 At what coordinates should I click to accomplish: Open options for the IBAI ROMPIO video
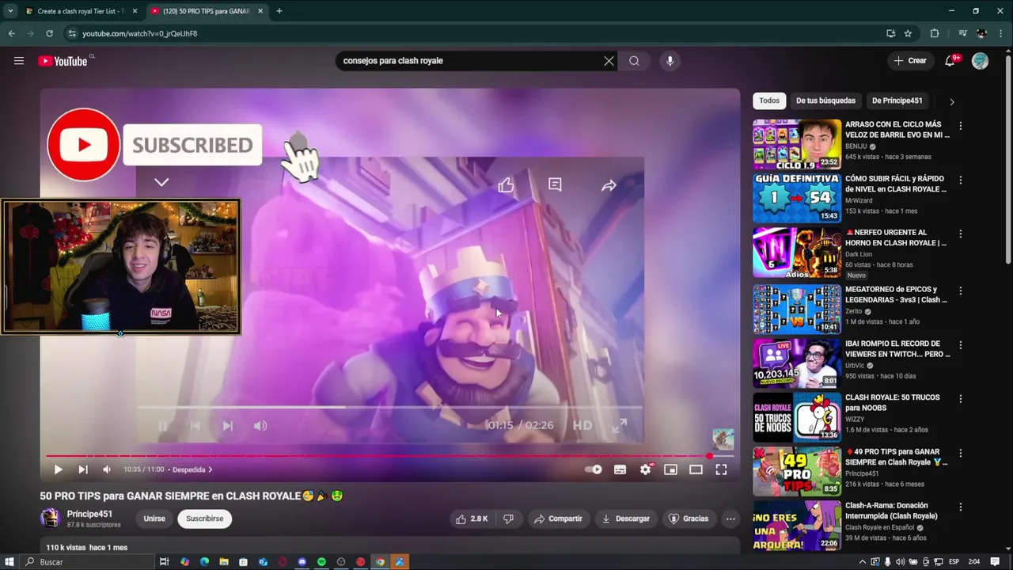pos(960,345)
